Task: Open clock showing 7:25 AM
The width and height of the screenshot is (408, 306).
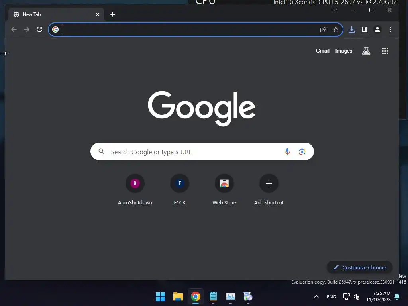Action: 379,296
